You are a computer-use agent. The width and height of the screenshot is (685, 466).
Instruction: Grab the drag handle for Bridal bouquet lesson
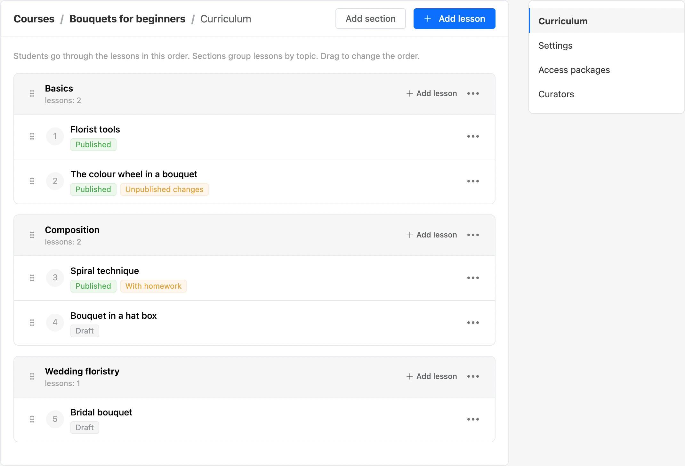coord(32,419)
